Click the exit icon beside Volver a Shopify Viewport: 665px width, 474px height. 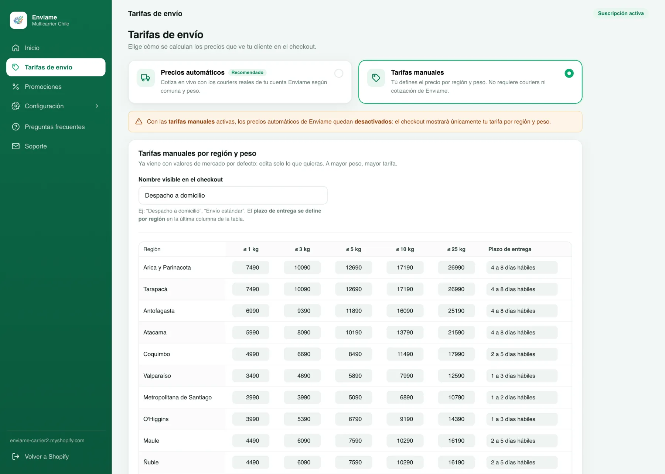click(x=16, y=456)
